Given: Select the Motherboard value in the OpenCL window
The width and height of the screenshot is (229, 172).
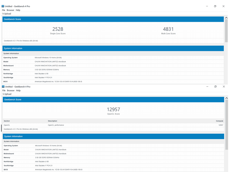Looking at the screenshot, I should [51, 154].
